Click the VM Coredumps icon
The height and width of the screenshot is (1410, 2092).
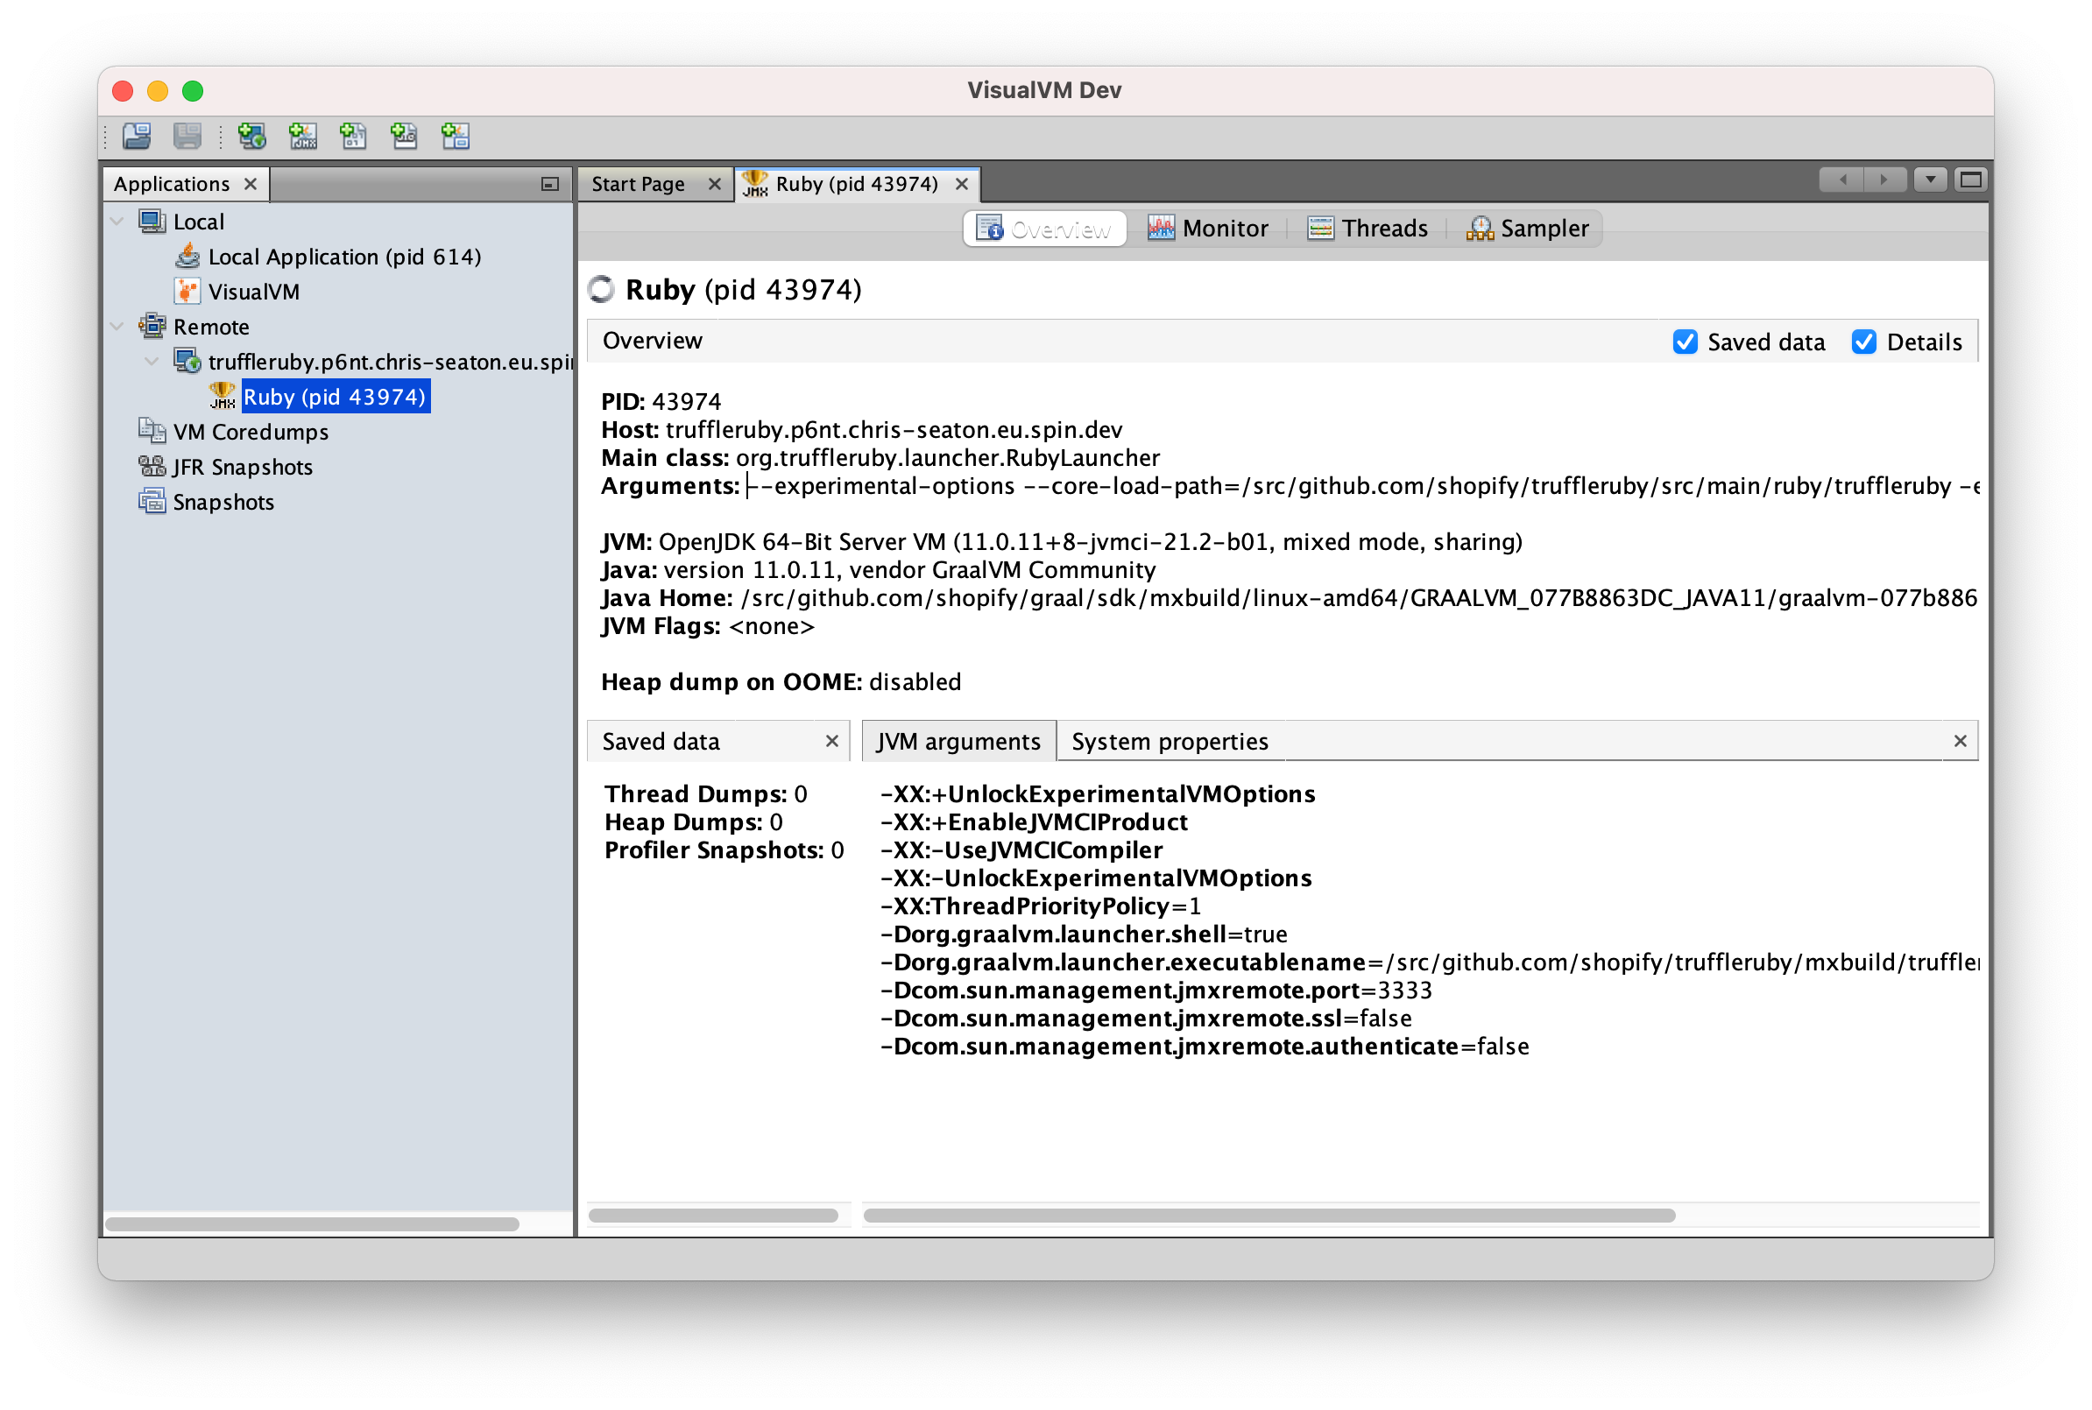152,432
